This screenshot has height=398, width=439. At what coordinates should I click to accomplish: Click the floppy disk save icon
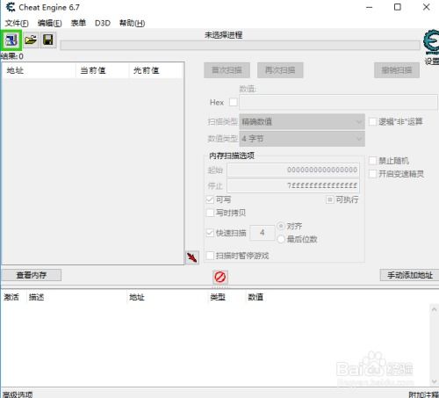click(x=48, y=40)
